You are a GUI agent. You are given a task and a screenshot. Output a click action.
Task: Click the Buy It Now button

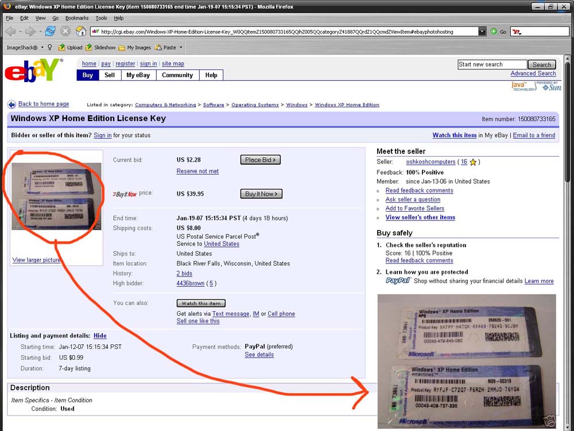pyautogui.click(x=261, y=194)
